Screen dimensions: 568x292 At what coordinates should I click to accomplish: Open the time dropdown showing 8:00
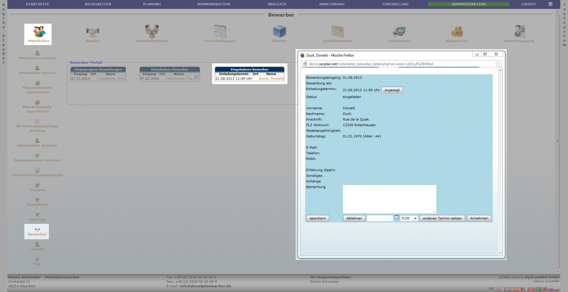tap(409, 218)
